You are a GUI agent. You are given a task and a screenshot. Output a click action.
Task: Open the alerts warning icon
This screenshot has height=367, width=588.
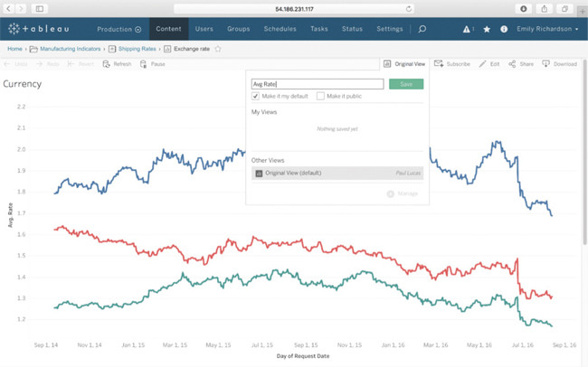467,29
